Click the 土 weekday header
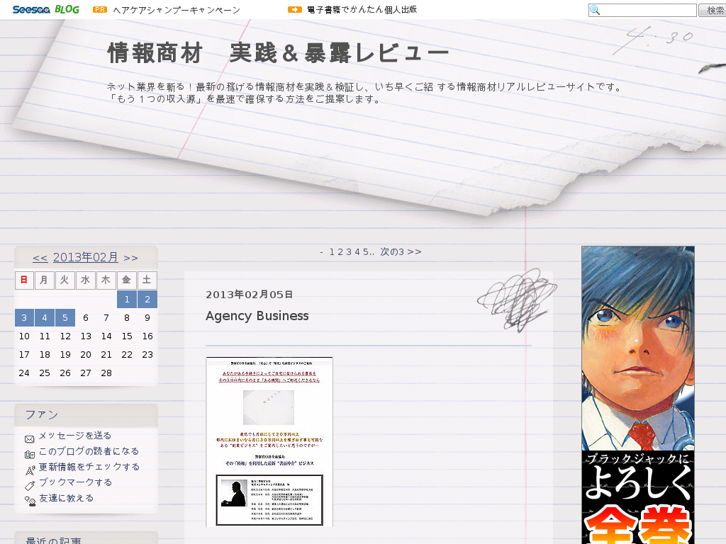726x544 pixels. 147,280
